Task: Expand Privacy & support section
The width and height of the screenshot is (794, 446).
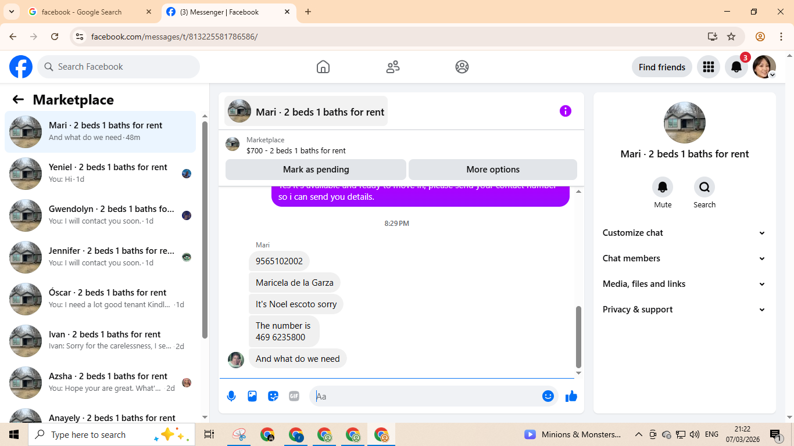Action: [684, 310]
